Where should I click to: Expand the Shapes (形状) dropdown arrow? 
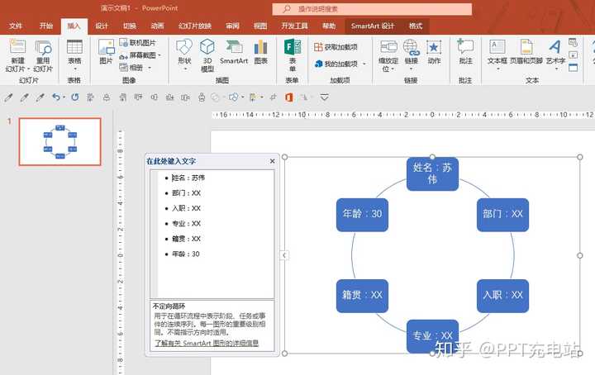coord(185,69)
